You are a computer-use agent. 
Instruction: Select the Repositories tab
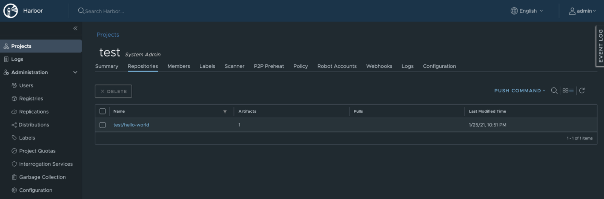143,66
